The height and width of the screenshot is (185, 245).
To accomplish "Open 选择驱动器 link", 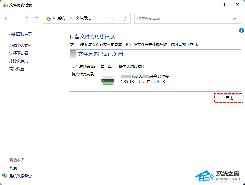I will tap(19, 53).
